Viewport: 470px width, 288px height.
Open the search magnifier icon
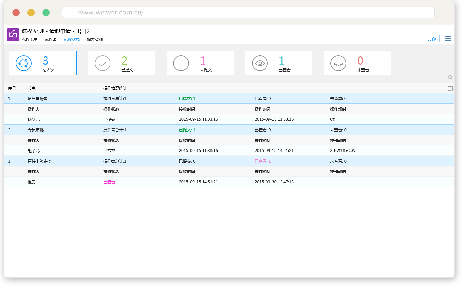(x=450, y=77)
